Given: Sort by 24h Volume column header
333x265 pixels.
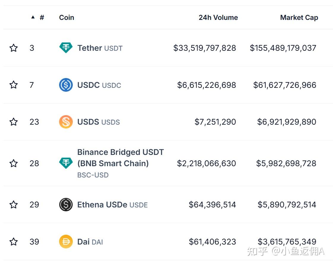Looking at the screenshot, I should pyautogui.click(x=218, y=18).
